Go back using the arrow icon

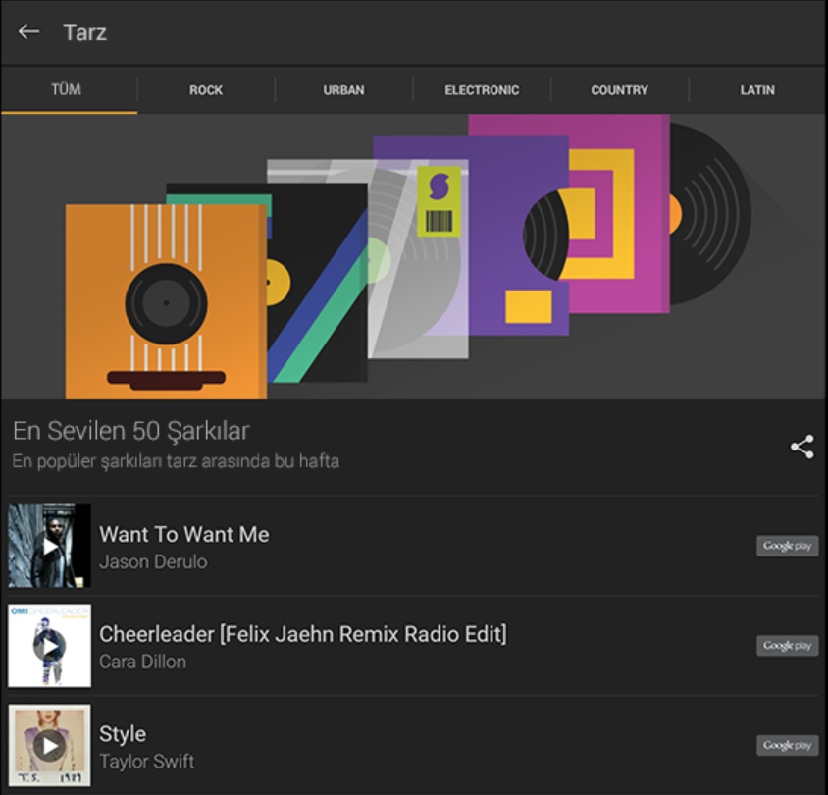28,31
